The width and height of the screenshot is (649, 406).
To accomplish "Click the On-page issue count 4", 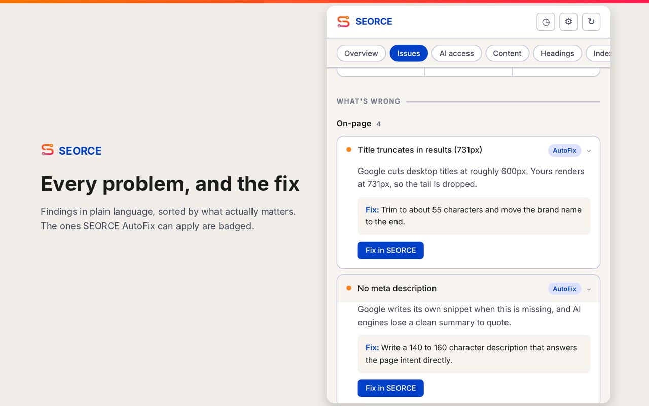I will pos(378,124).
